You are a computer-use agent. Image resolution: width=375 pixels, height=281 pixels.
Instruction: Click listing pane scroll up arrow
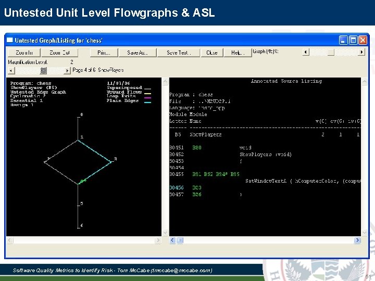coord(365,82)
